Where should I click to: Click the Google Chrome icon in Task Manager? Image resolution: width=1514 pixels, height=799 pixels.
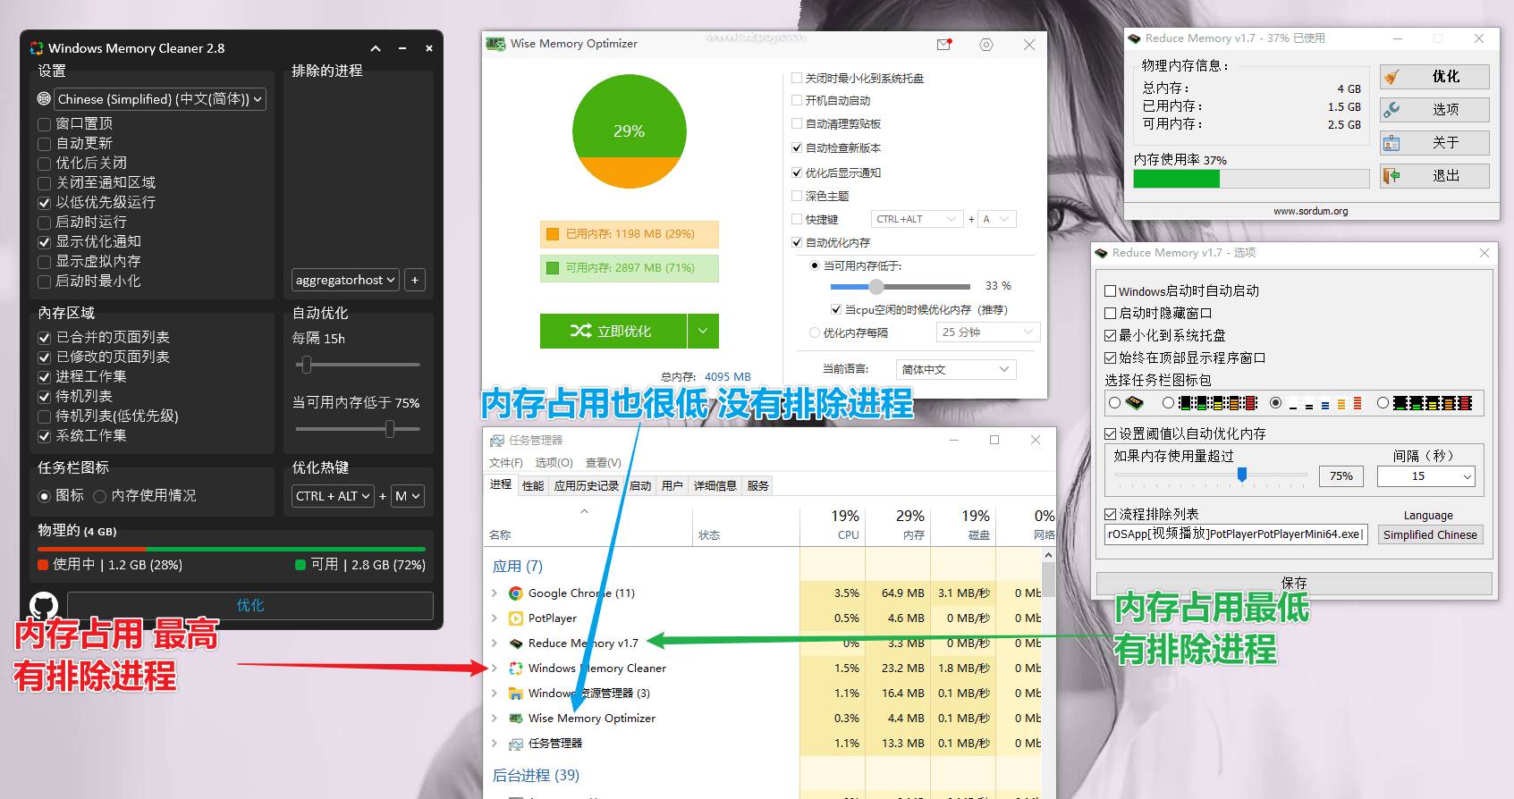(x=516, y=593)
